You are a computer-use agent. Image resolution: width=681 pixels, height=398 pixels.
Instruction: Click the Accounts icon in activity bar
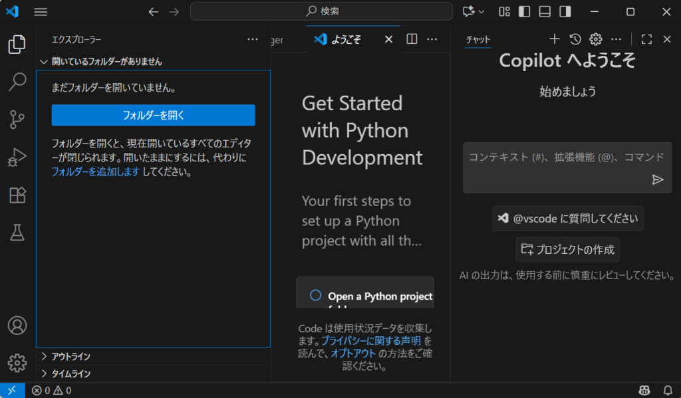(x=17, y=326)
